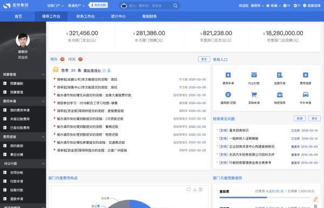324x208 pixels.
Task: Click the person icon beside the refresh icon
Action: point(109,71)
